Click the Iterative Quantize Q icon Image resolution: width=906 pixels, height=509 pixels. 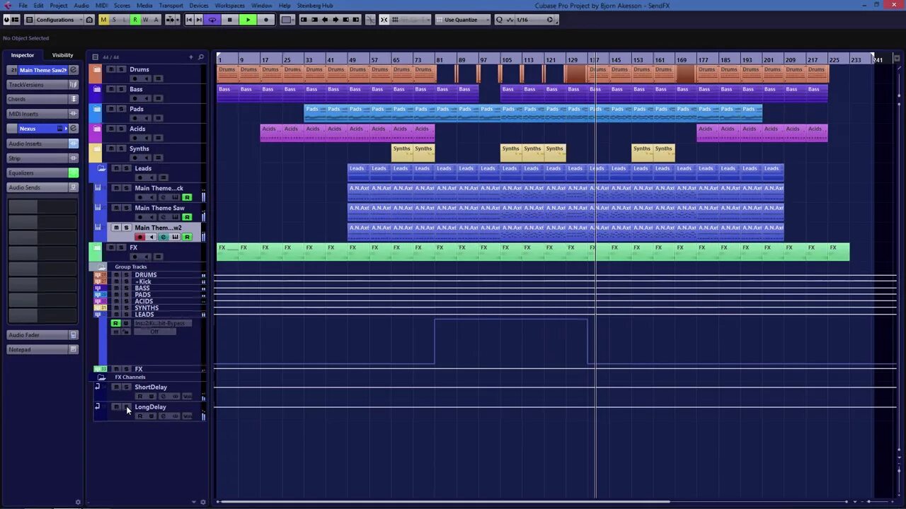[x=499, y=20]
